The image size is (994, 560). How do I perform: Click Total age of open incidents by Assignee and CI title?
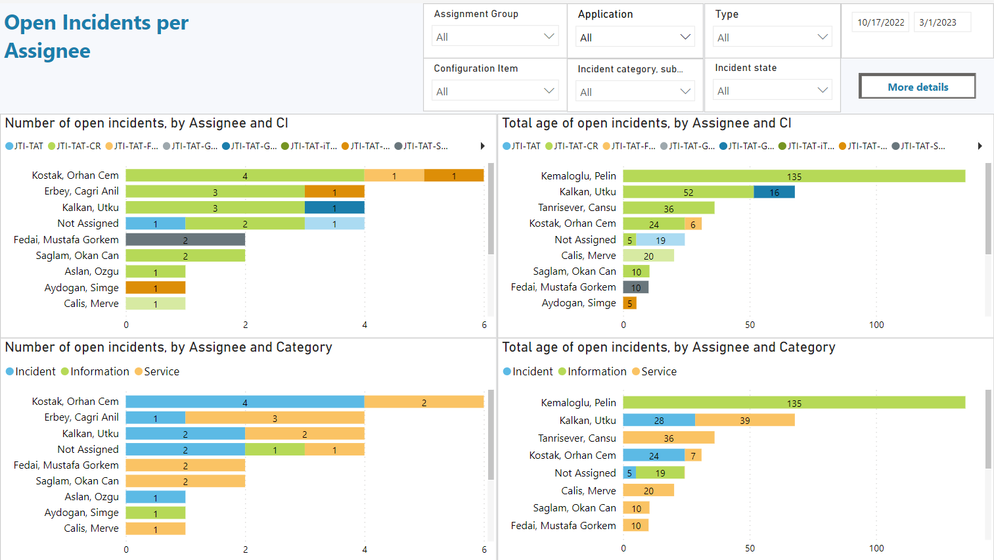tap(646, 123)
